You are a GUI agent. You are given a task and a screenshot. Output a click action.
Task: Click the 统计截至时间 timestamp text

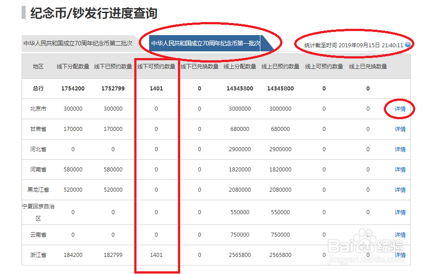pos(354,45)
